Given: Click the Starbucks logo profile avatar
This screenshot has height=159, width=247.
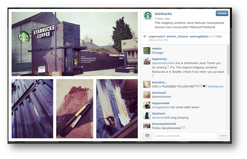Looking at the screenshot, I should point(148,16).
